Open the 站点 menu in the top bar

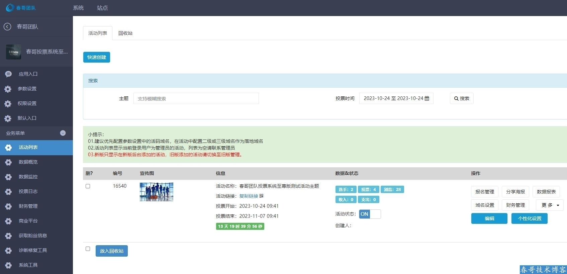pos(102,8)
